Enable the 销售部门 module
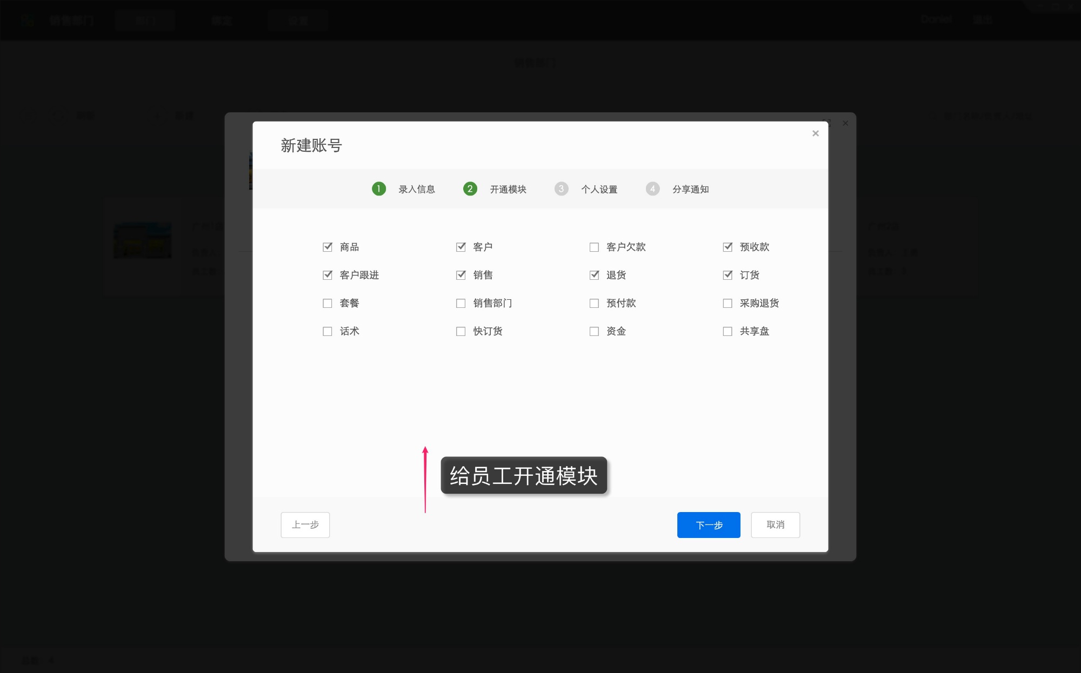This screenshot has height=673, width=1081. point(461,303)
